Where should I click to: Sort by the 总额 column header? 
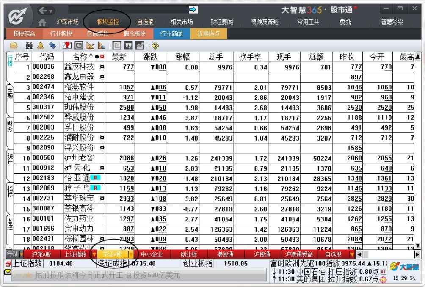(316, 57)
